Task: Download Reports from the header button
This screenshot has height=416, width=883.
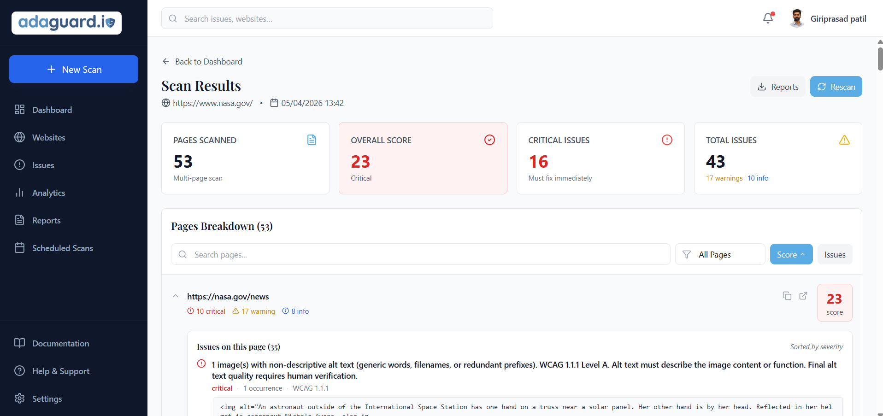Action: click(777, 87)
